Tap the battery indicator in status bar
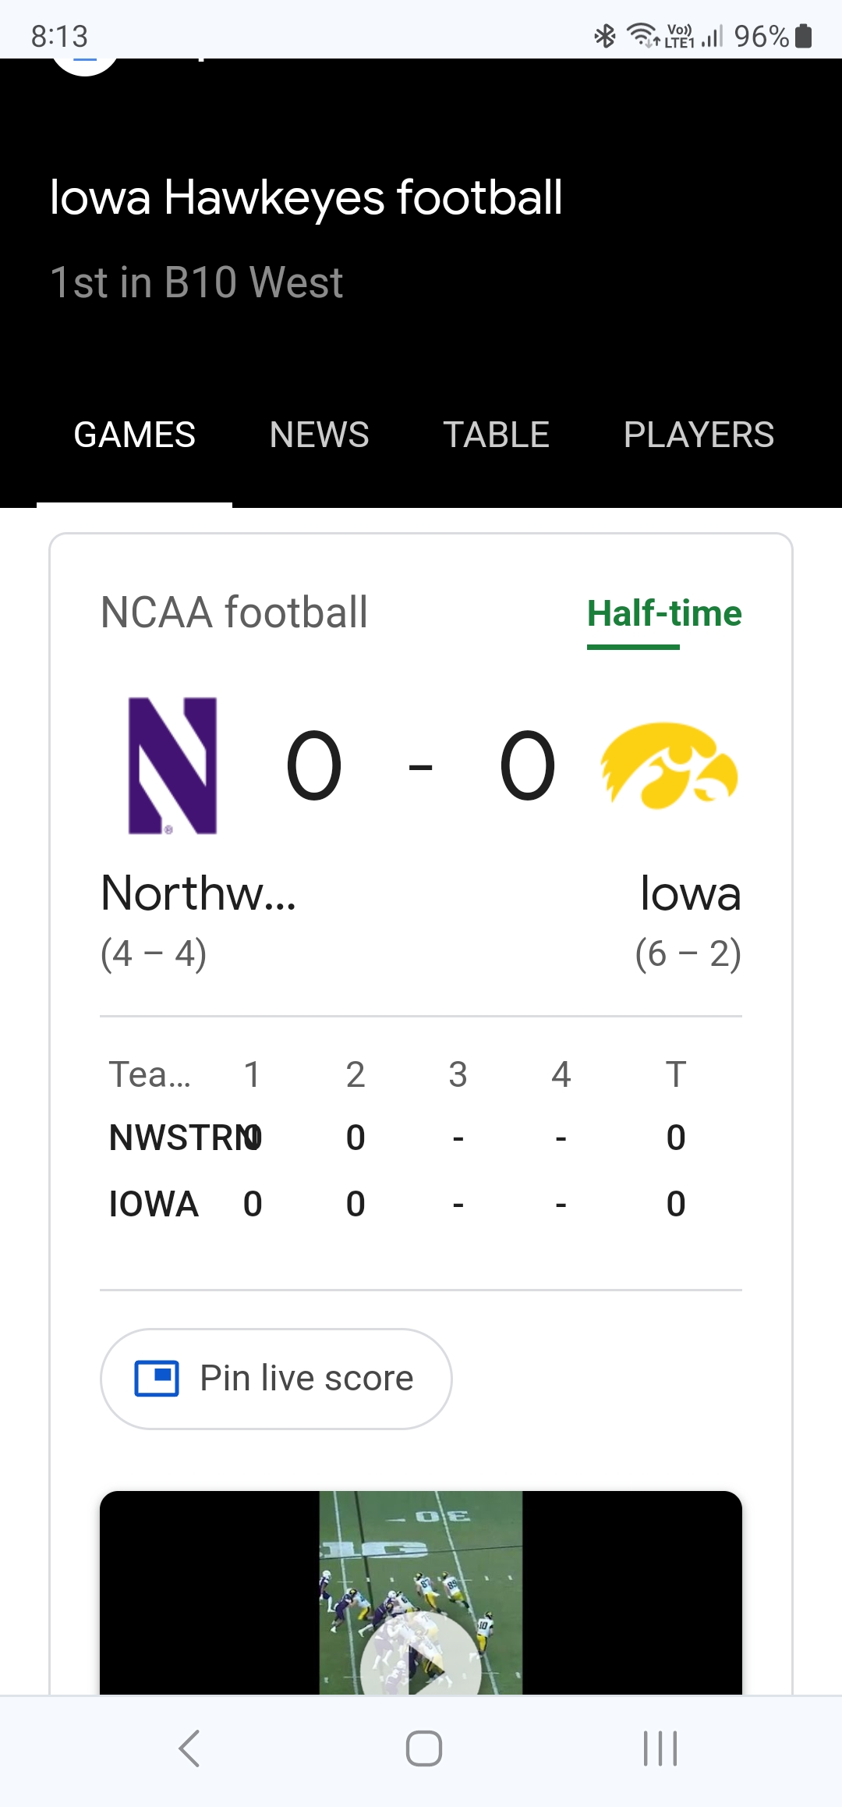This screenshot has height=1807, width=842. point(804,36)
